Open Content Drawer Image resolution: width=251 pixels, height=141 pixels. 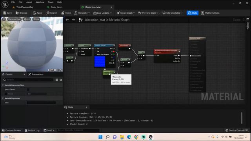point(12,130)
